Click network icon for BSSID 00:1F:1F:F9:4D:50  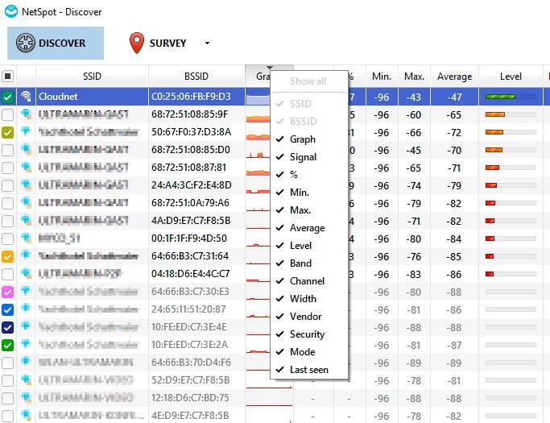(26, 238)
